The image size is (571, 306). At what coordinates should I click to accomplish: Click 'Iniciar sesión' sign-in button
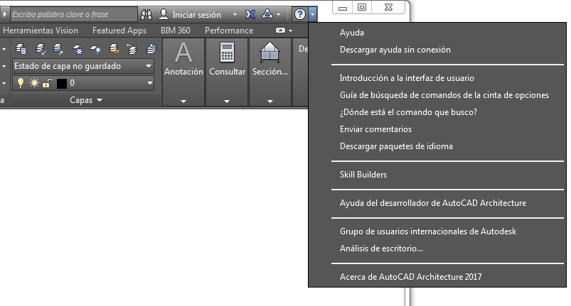click(196, 15)
